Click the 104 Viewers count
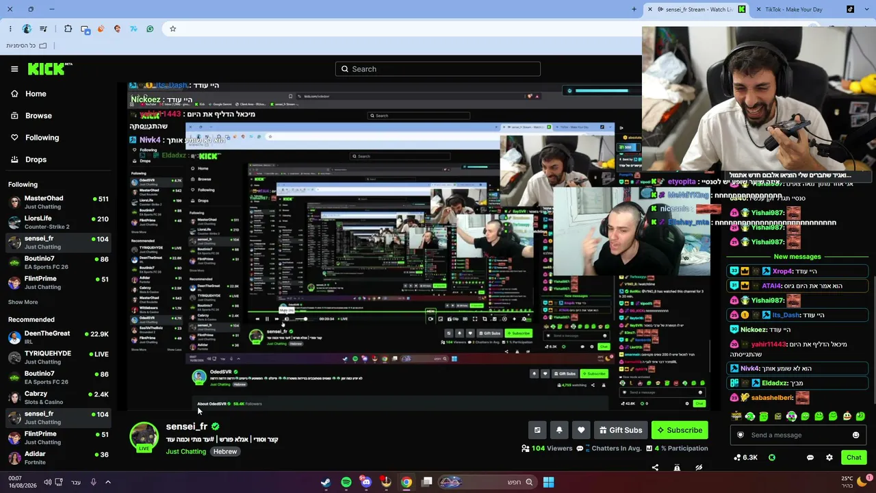This screenshot has height=493, width=876. coord(547,448)
